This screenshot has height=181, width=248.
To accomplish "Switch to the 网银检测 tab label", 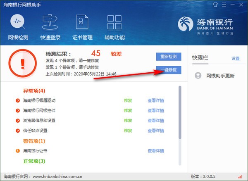I will [x=18, y=38].
